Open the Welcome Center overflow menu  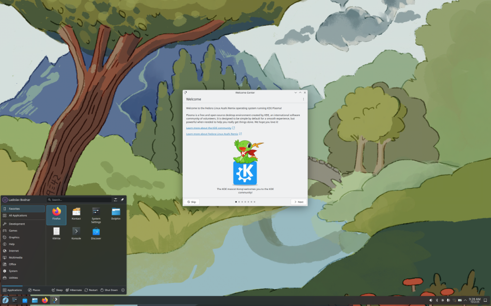[304, 99]
